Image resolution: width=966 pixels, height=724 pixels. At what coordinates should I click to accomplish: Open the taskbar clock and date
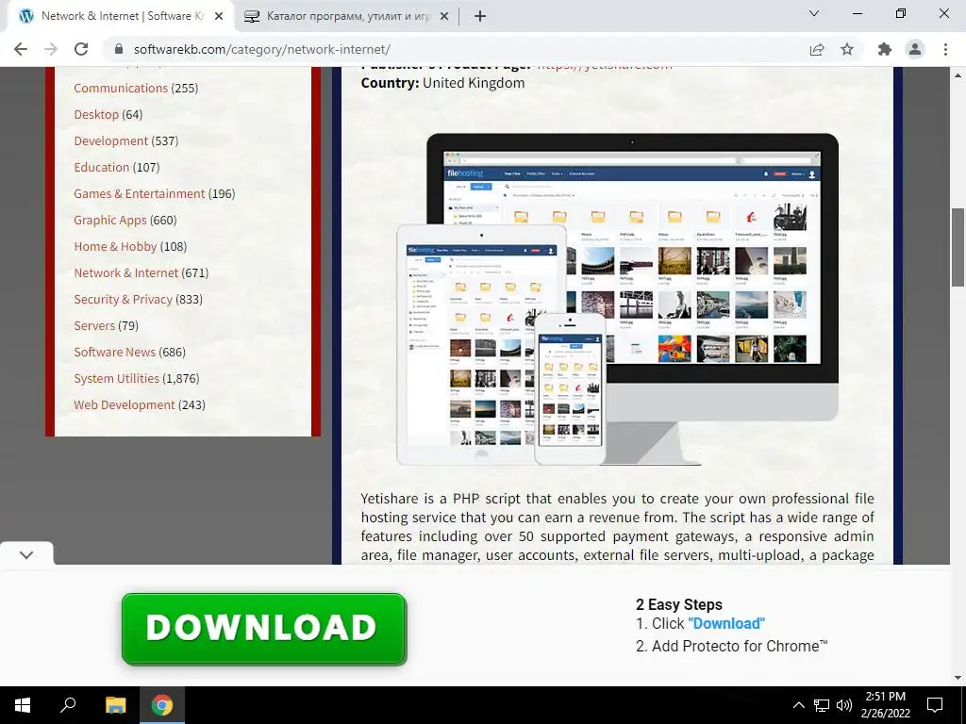[x=885, y=705]
